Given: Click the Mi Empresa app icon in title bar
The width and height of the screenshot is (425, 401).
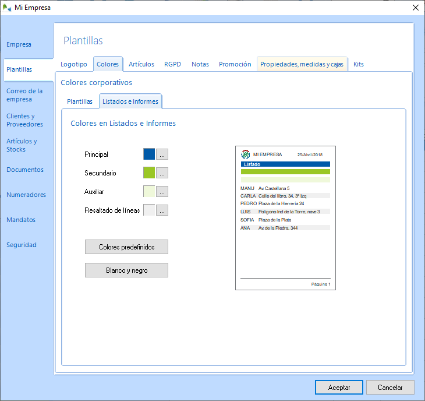Looking at the screenshot, I should click(7, 8).
